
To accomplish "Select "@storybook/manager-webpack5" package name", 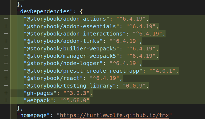I will coord(71,56).
